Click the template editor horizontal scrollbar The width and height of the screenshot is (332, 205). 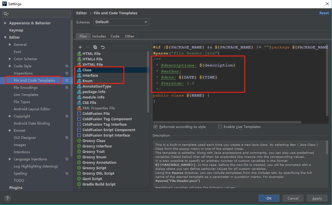tap(227, 122)
